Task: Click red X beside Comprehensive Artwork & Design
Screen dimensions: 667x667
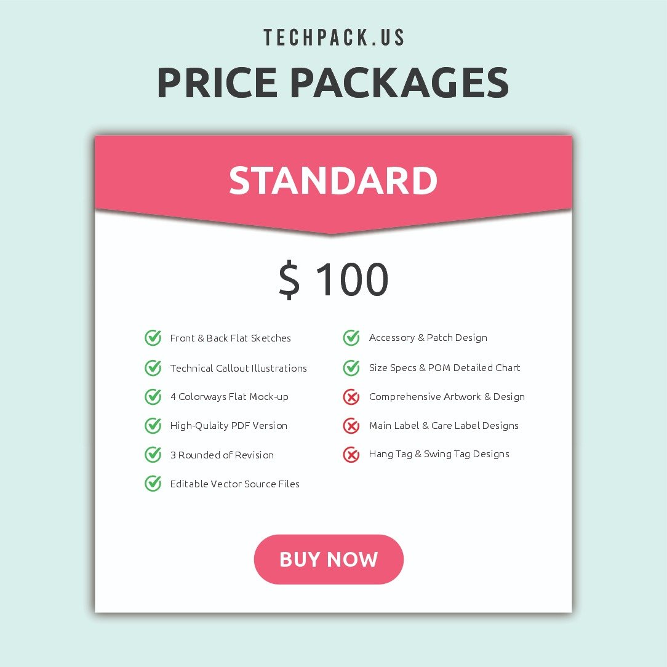Action: (x=351, y=397)
